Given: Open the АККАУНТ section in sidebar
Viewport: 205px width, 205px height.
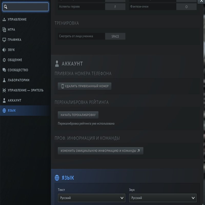Looking at the screenshot, I should [14, 100].
